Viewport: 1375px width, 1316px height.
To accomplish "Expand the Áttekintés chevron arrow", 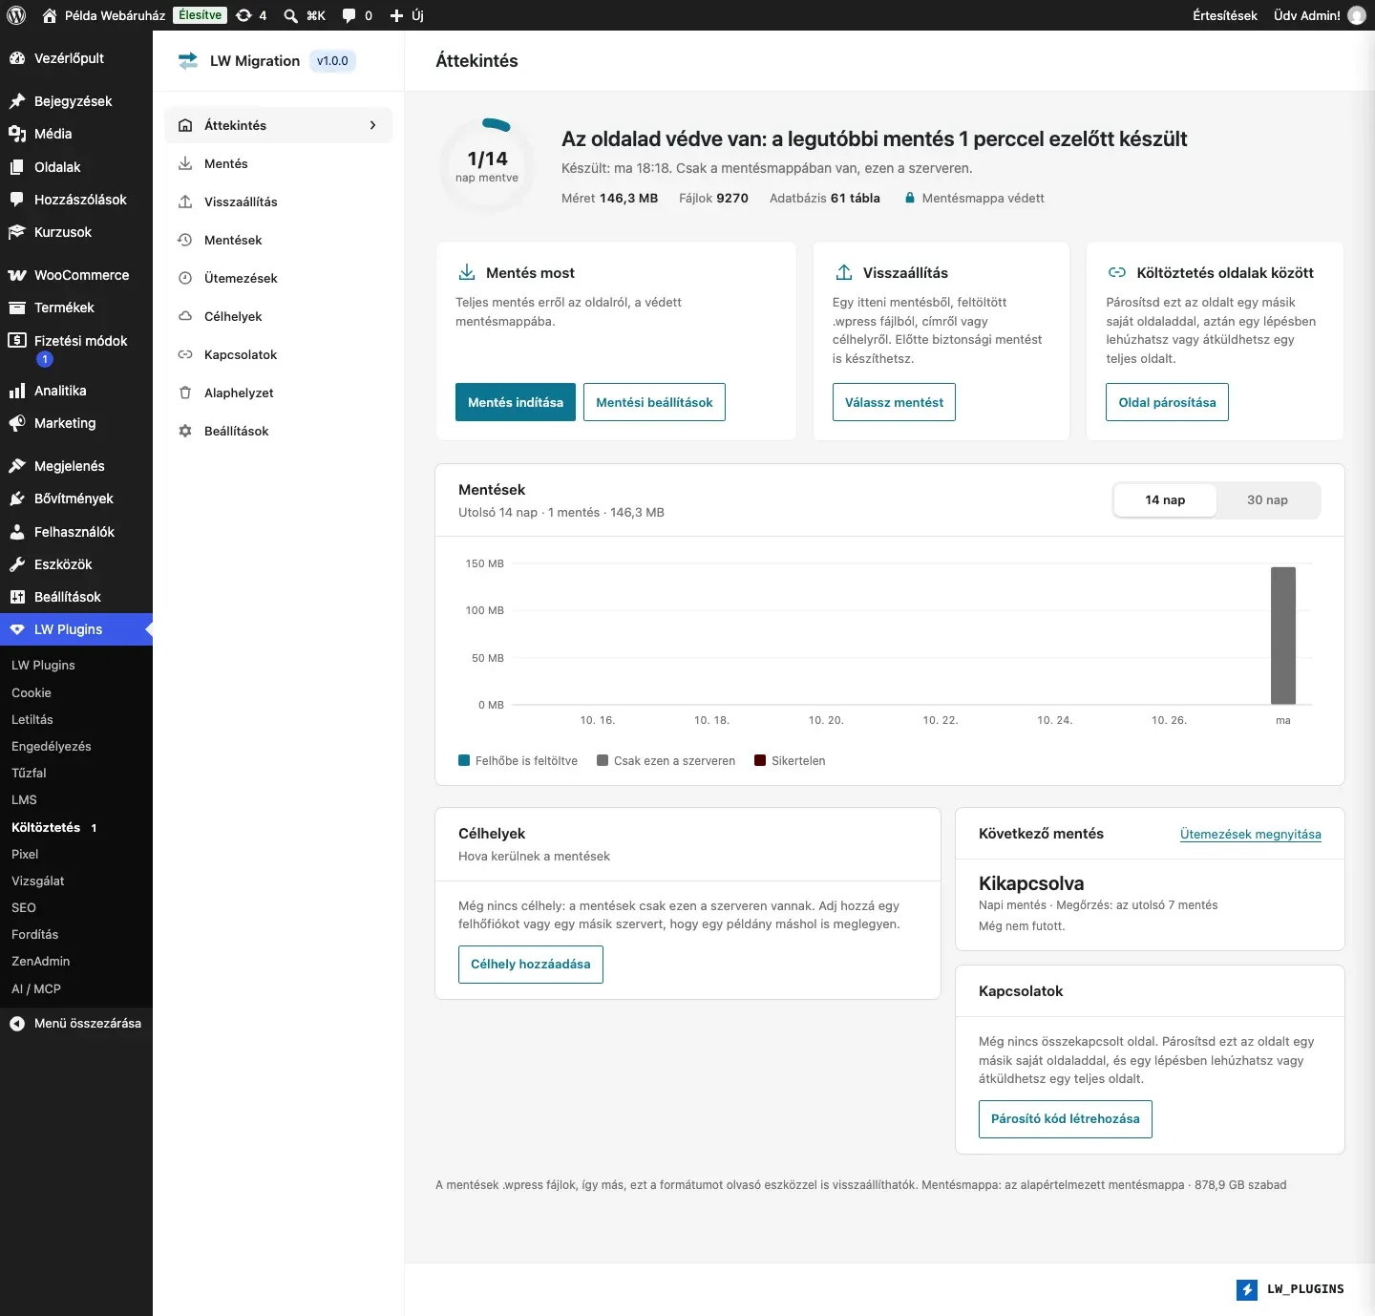I will click(x=372, y=125).
